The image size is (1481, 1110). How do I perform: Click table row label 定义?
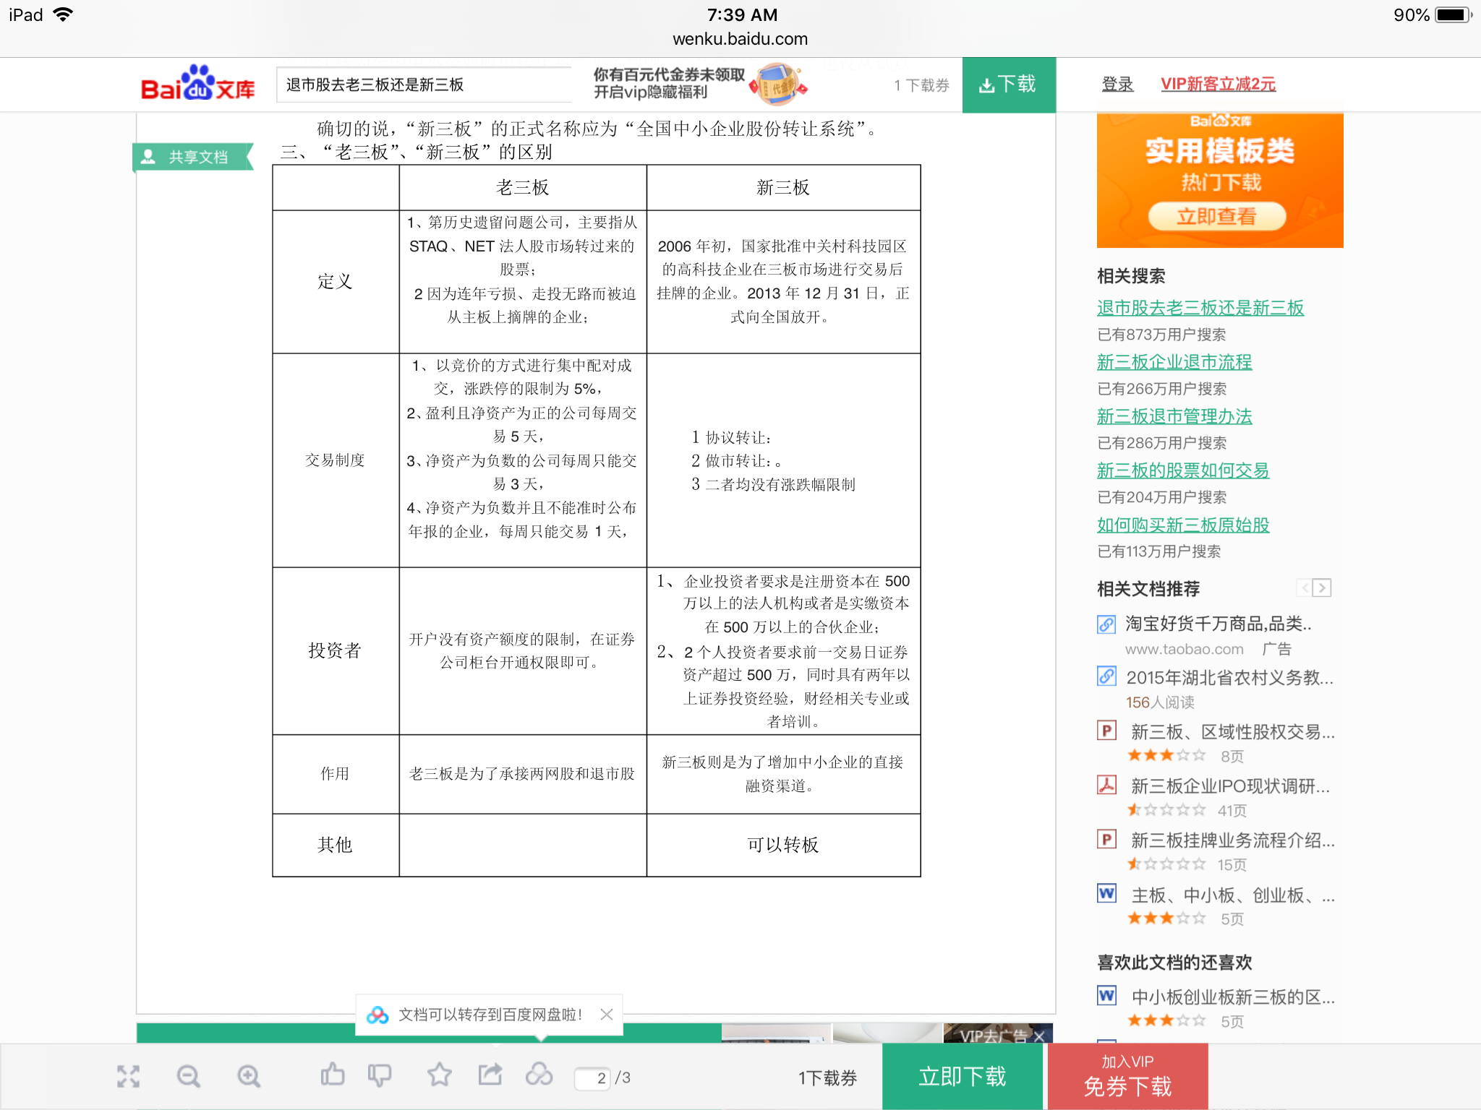[335, 281]
